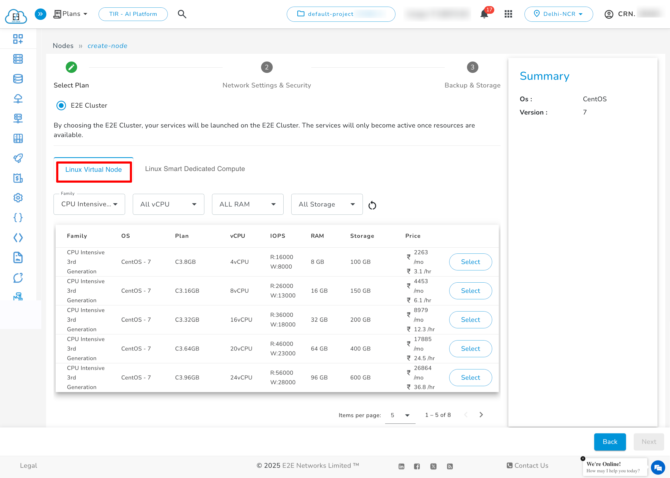Screen dimensions: 670x478
Task: Open Delhi-NCR region dropdown
Action: 558,14
